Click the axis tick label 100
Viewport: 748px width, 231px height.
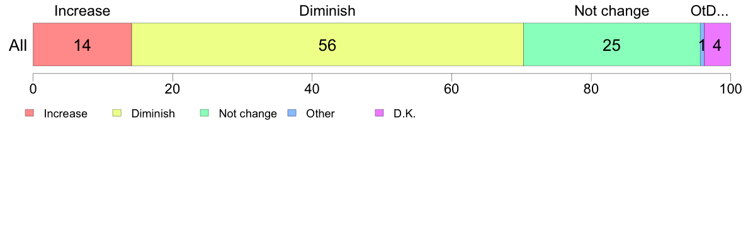point(730,89)
